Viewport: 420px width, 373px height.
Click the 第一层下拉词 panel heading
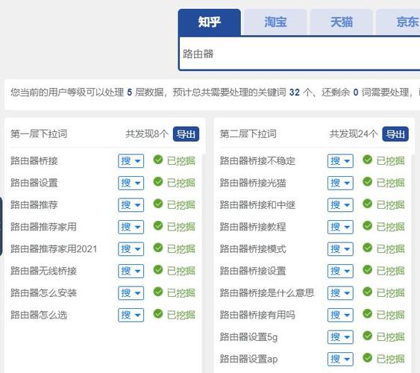point(39,134)
